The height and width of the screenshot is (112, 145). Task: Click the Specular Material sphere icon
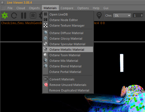pyautogui.click(x=45, y=44)
